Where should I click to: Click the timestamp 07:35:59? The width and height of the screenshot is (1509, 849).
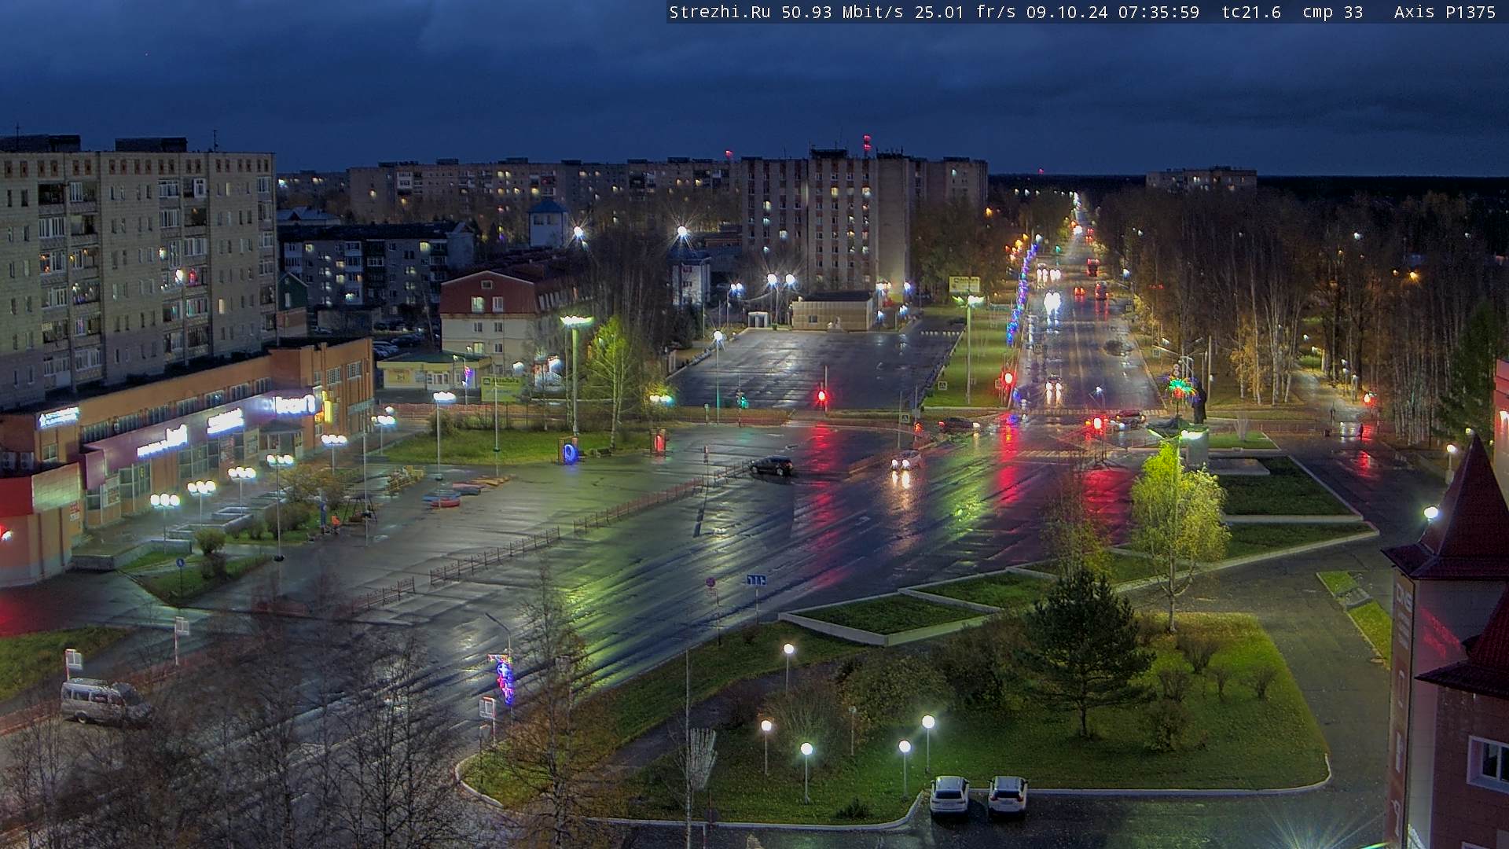[x=1159, y=12]
